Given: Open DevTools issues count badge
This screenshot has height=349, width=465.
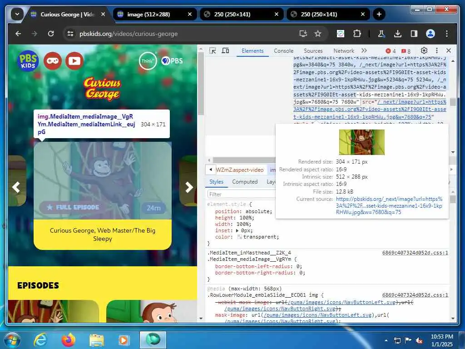Looking at the screenshot, I should tap(406, 51).
